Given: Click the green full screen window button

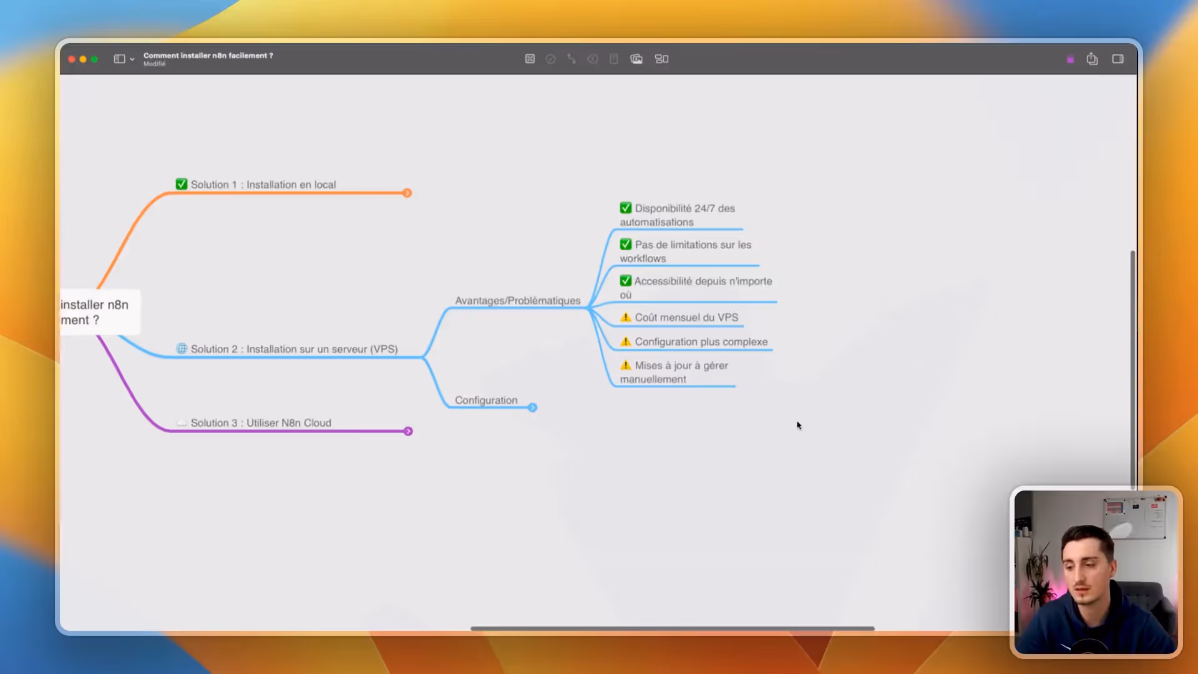Looking at the screenshot, I should click(95, 59).
